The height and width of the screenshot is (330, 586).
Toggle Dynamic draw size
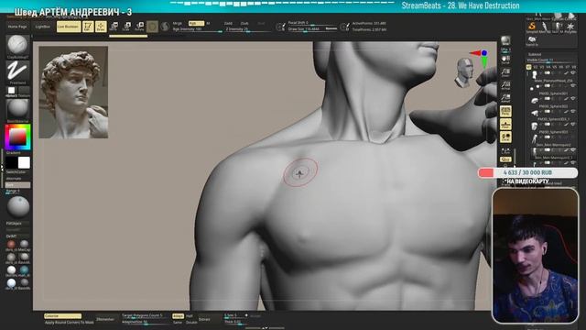(x=331, y=28)
